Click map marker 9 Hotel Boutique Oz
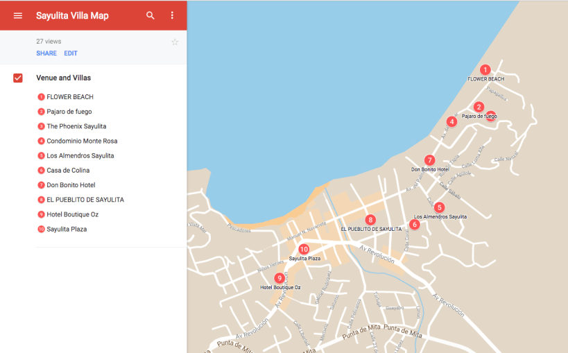Image resolution: width=568 pixels, height=353 pixels. point(279,278)
